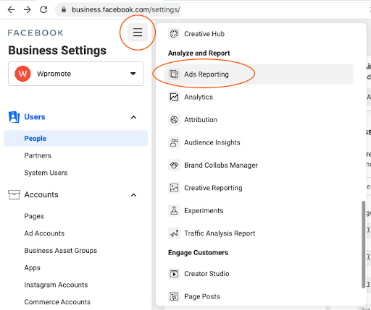Click the Traffic Analysis Report icon
Image resolution: width=371 pixels, height=310 pixels.
tap(174, 233)
